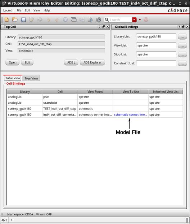This screenshot has width=190, height=224.
Task: Click the camera snapshot icon in the toolbar
Action: point(99,19)
